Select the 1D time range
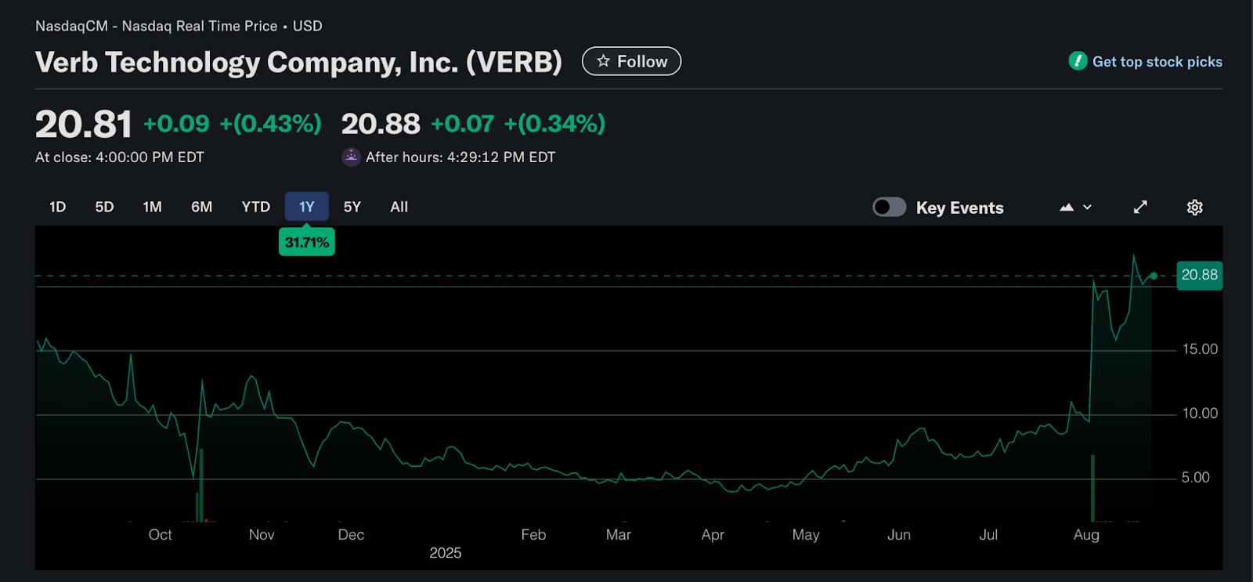 [57, 207]
